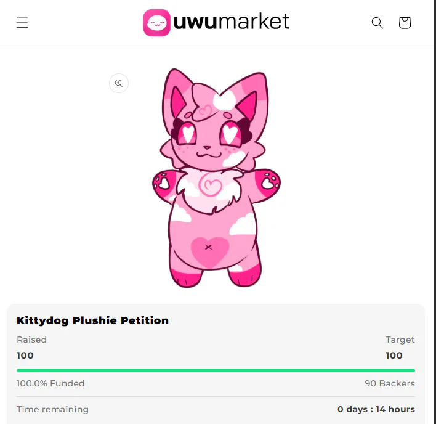Select the target amount of 100
Image resolution: width=436 pixels, height=424 pixels.
[x=394, y=356]
